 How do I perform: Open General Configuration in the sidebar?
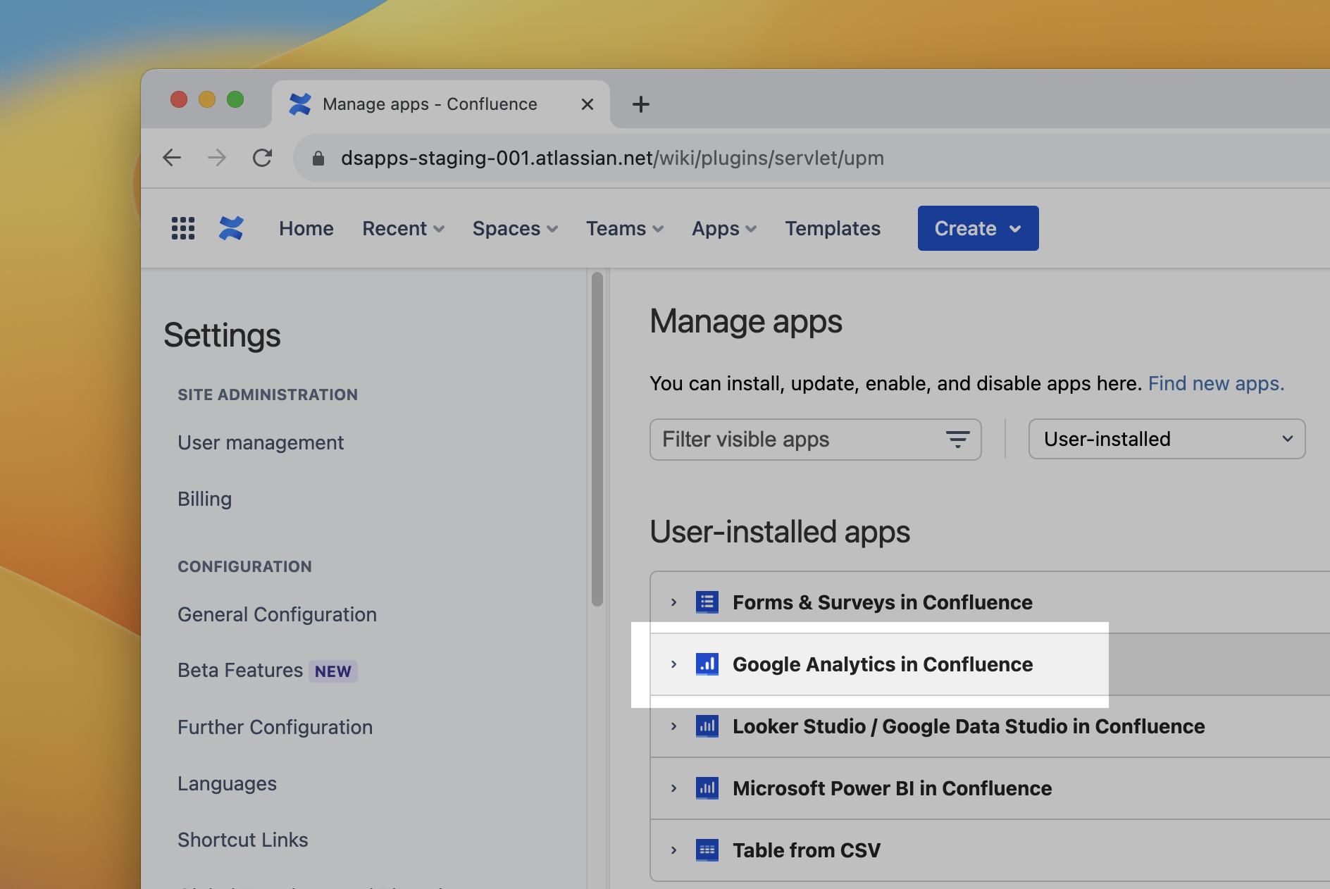(277, 614)
